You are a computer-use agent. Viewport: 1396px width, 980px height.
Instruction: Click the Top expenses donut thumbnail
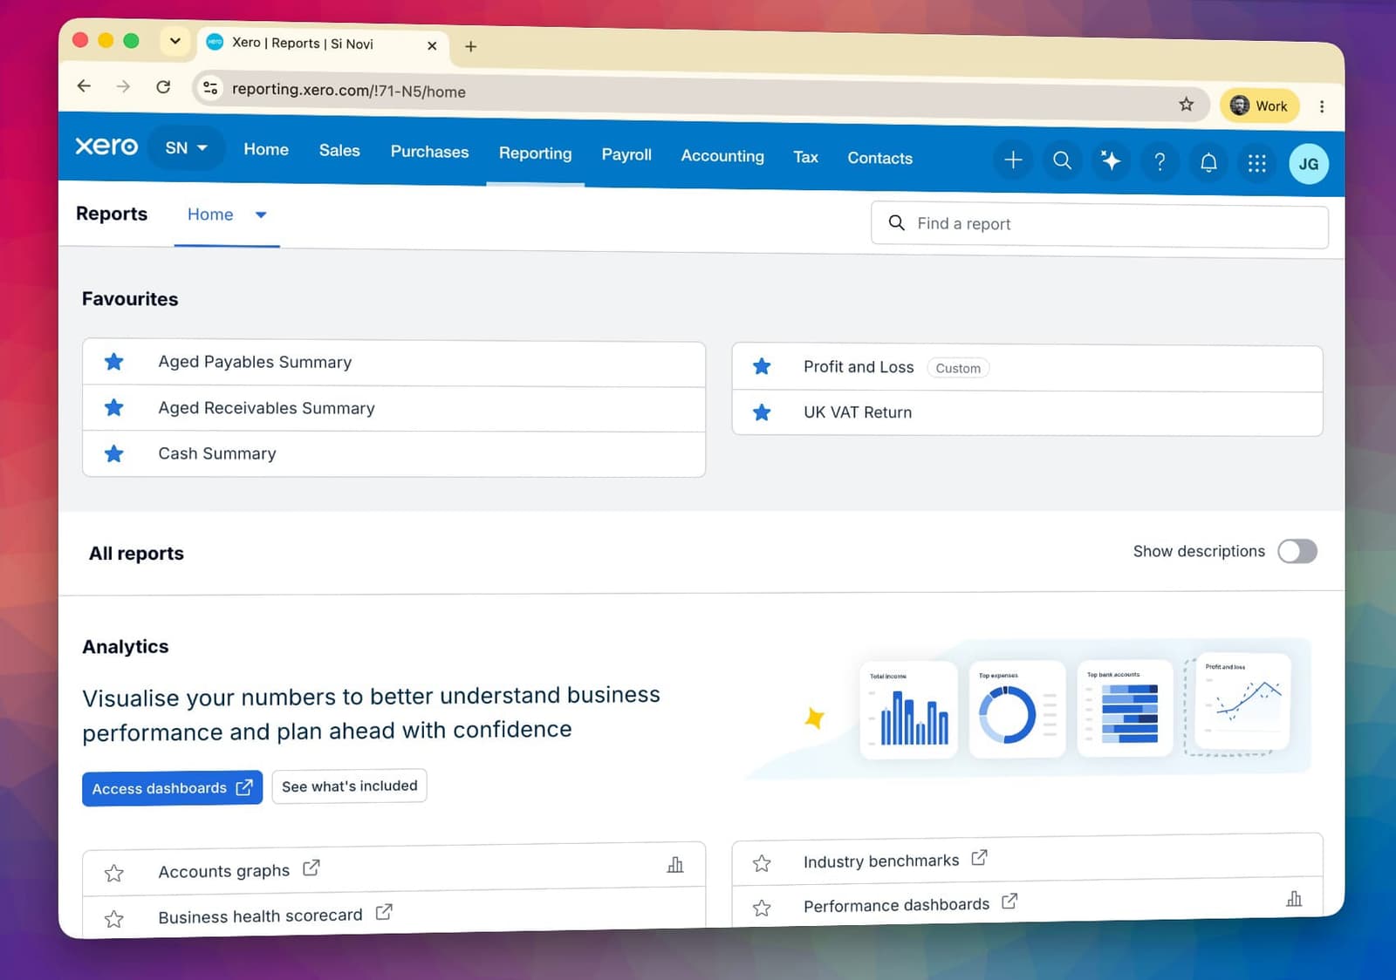pos(1017,708)
